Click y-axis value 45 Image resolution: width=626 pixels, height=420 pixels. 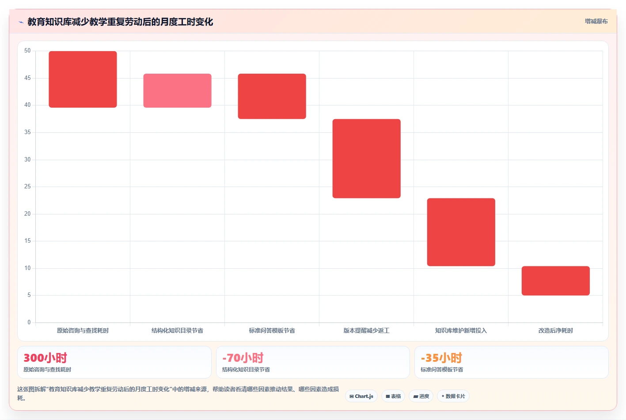click(27, 78)
